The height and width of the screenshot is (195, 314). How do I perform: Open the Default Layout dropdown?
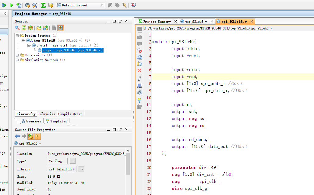click(x=80, y=5)
